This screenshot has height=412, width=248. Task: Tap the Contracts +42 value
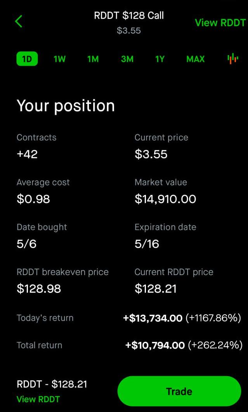(27, 154)
